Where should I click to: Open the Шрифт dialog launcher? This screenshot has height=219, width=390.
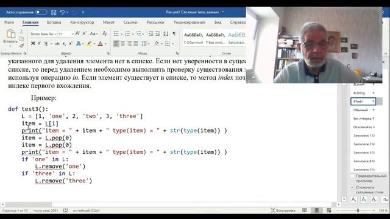point(108,53)
